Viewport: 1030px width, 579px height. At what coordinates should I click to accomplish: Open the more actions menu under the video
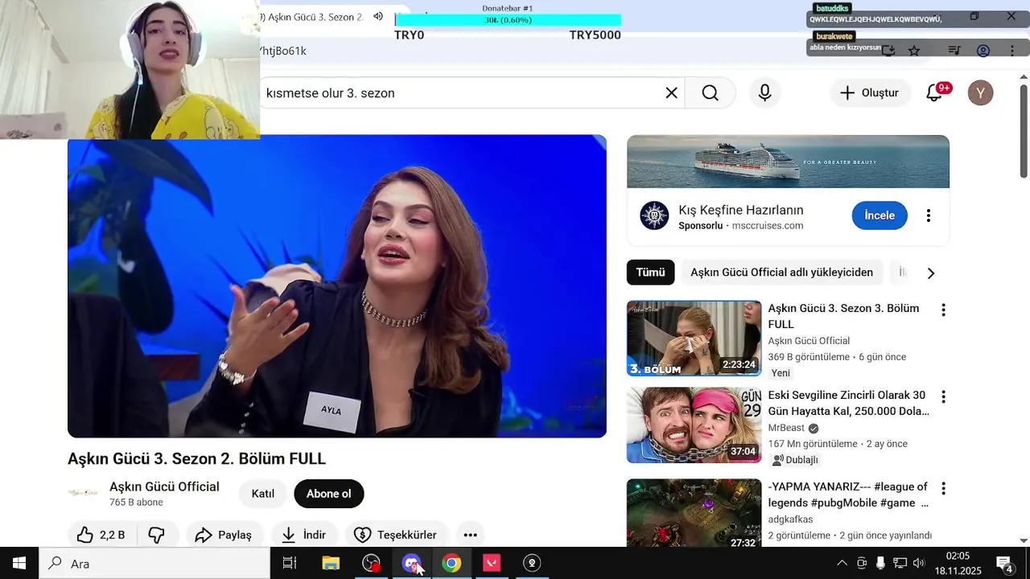click(x=470, y=535)
